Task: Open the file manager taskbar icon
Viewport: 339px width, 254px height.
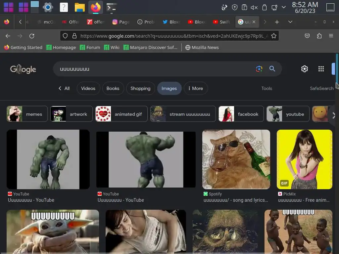Action: [79, 8]
